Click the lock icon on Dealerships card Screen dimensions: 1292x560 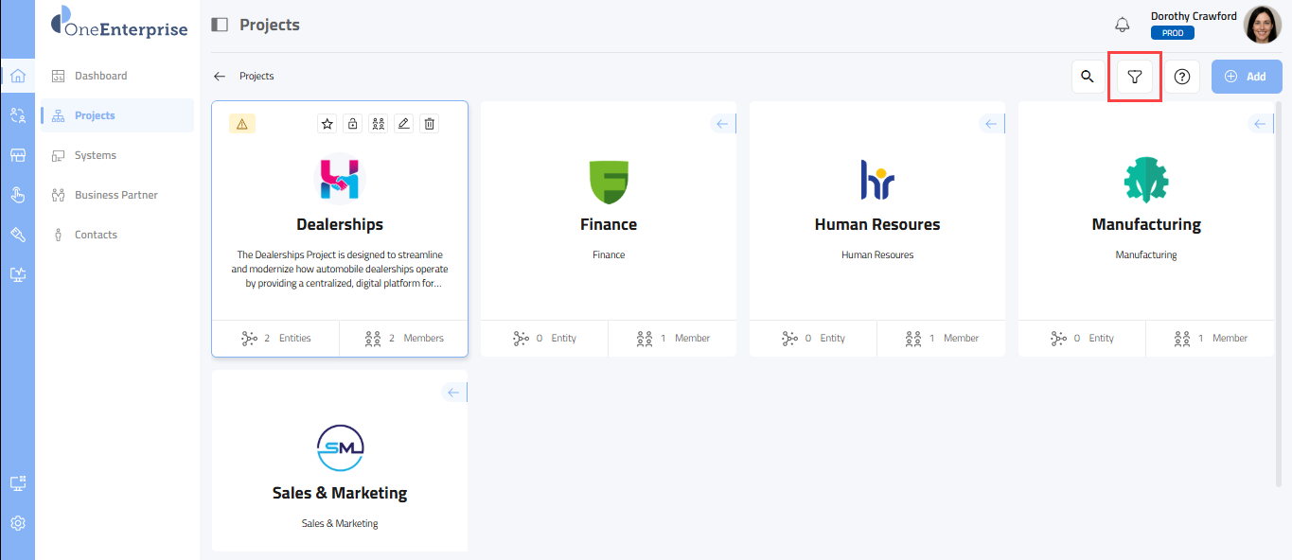(352, 124)
